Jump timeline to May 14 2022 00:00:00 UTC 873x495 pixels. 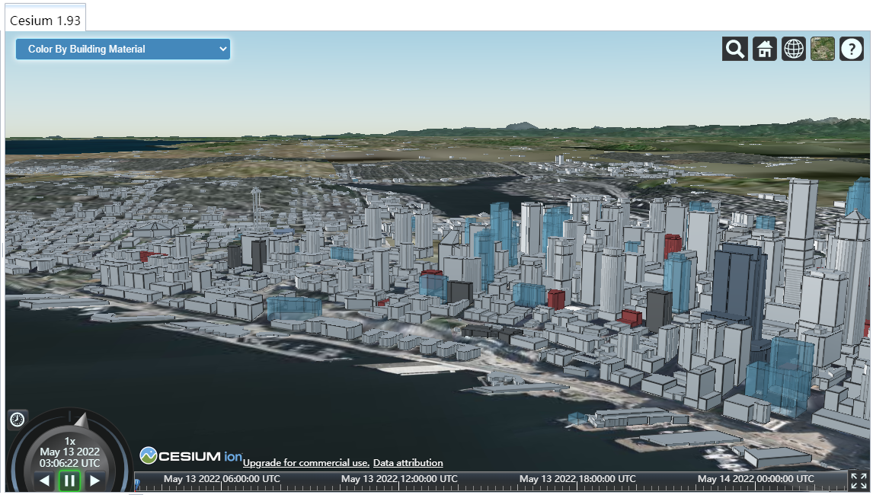756,479
